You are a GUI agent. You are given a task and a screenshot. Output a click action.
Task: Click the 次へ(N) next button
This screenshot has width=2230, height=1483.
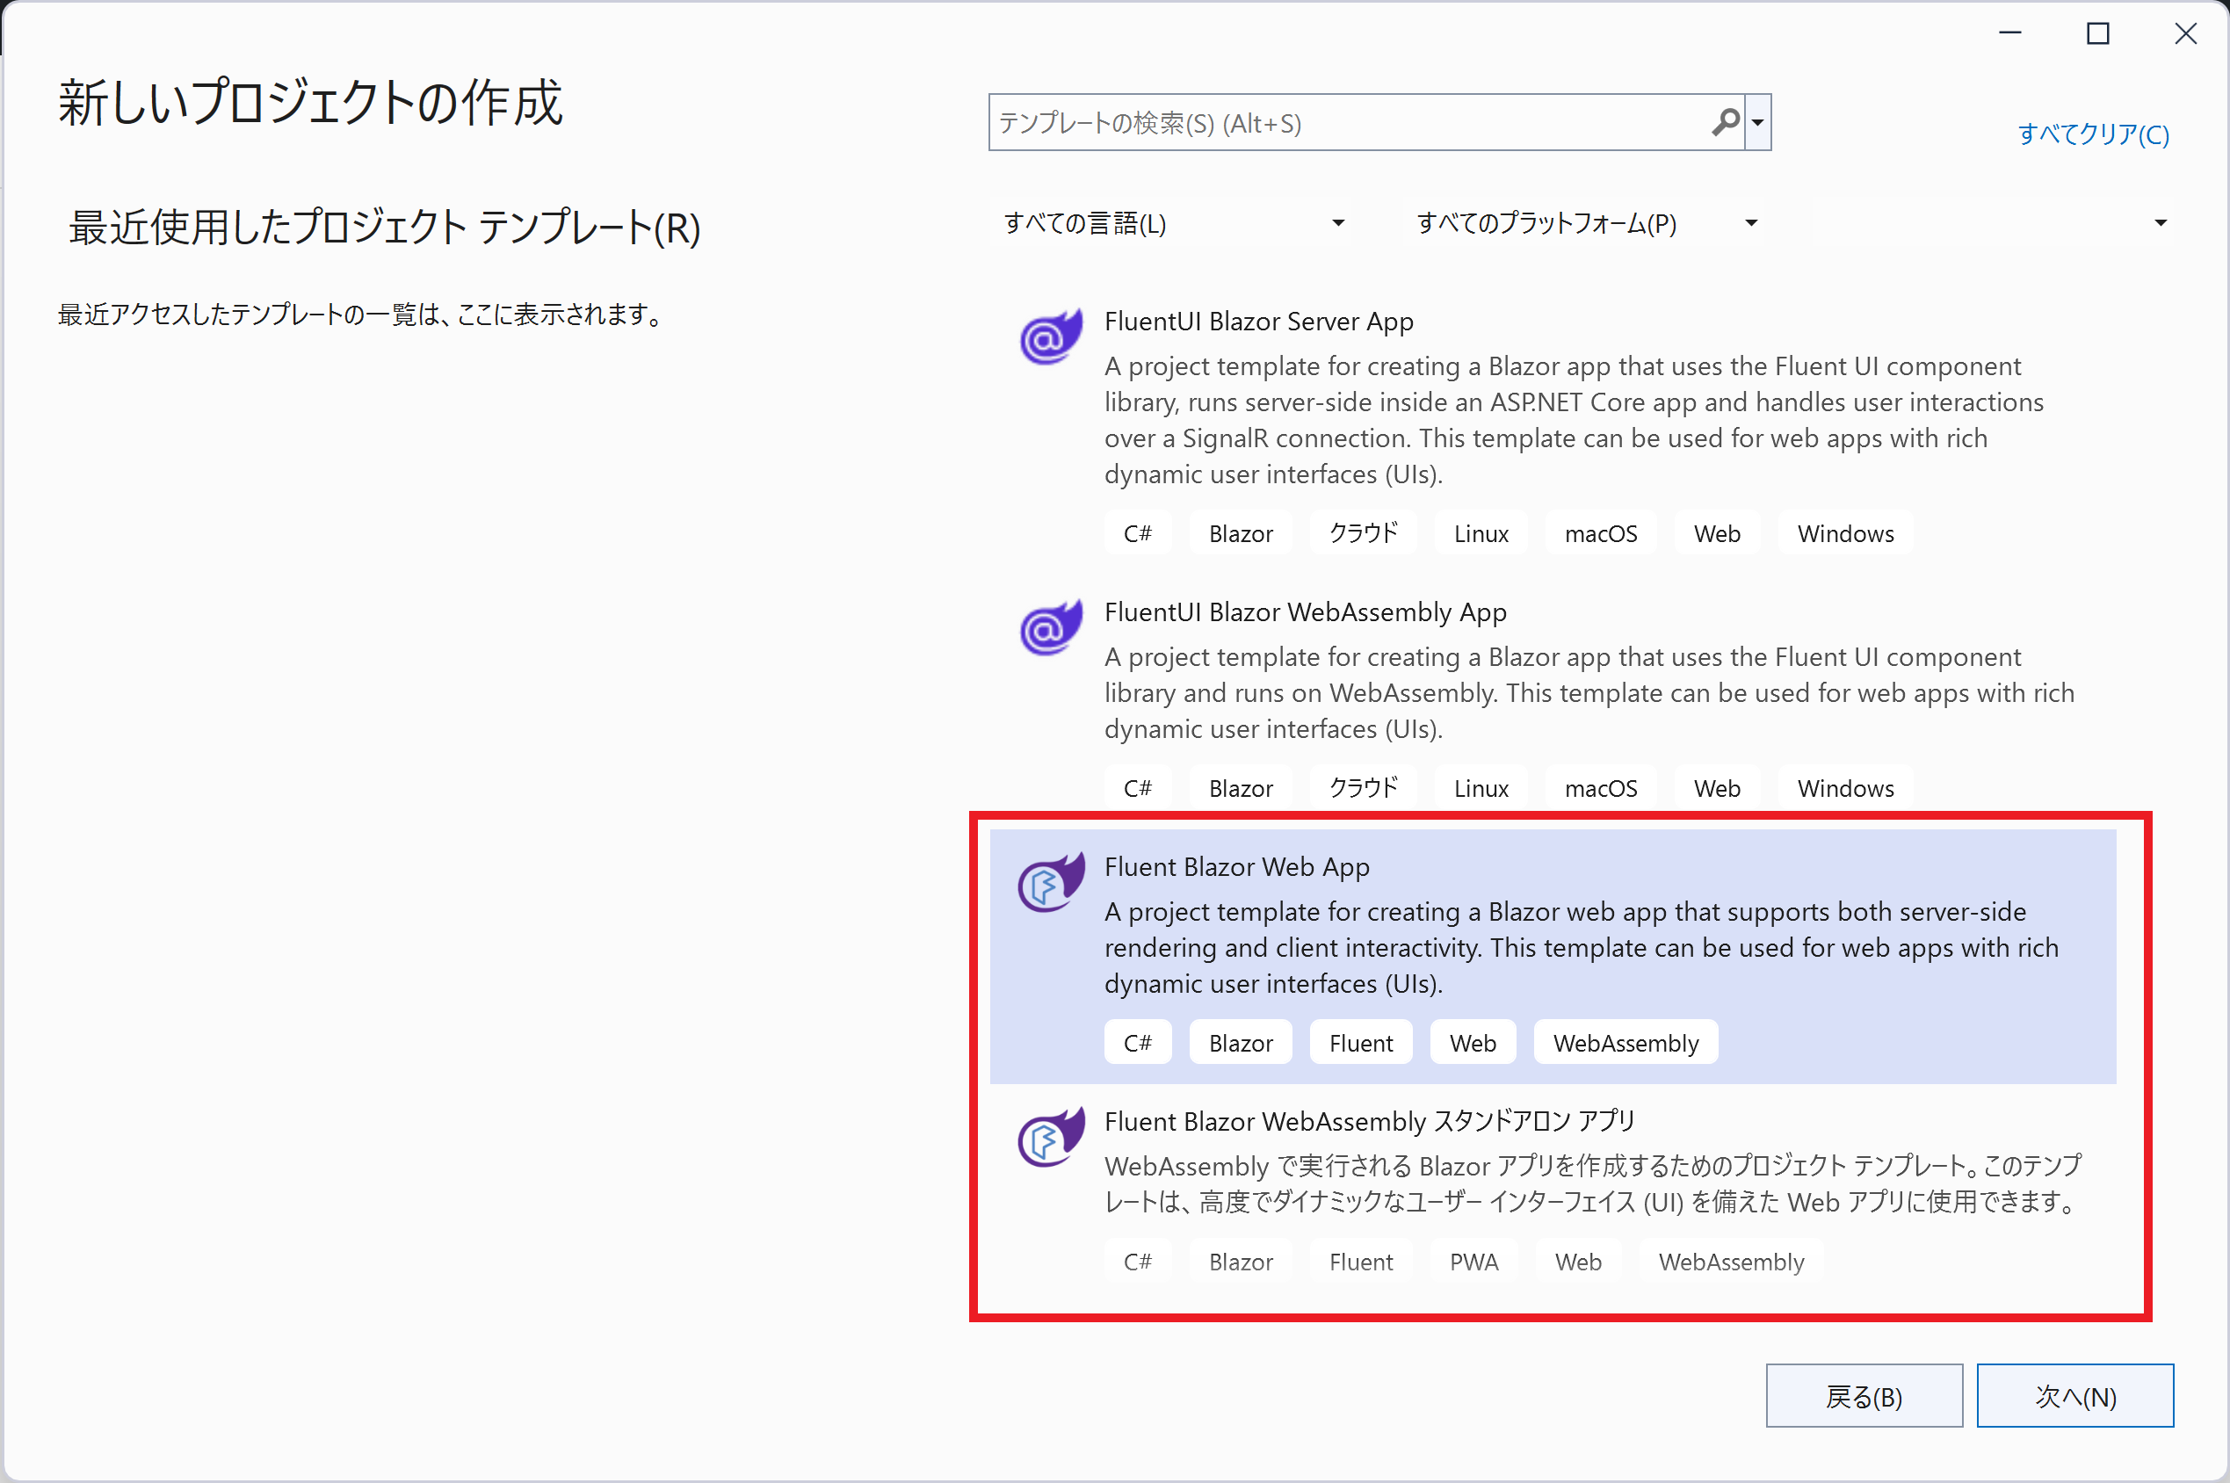point(2074,1395)
